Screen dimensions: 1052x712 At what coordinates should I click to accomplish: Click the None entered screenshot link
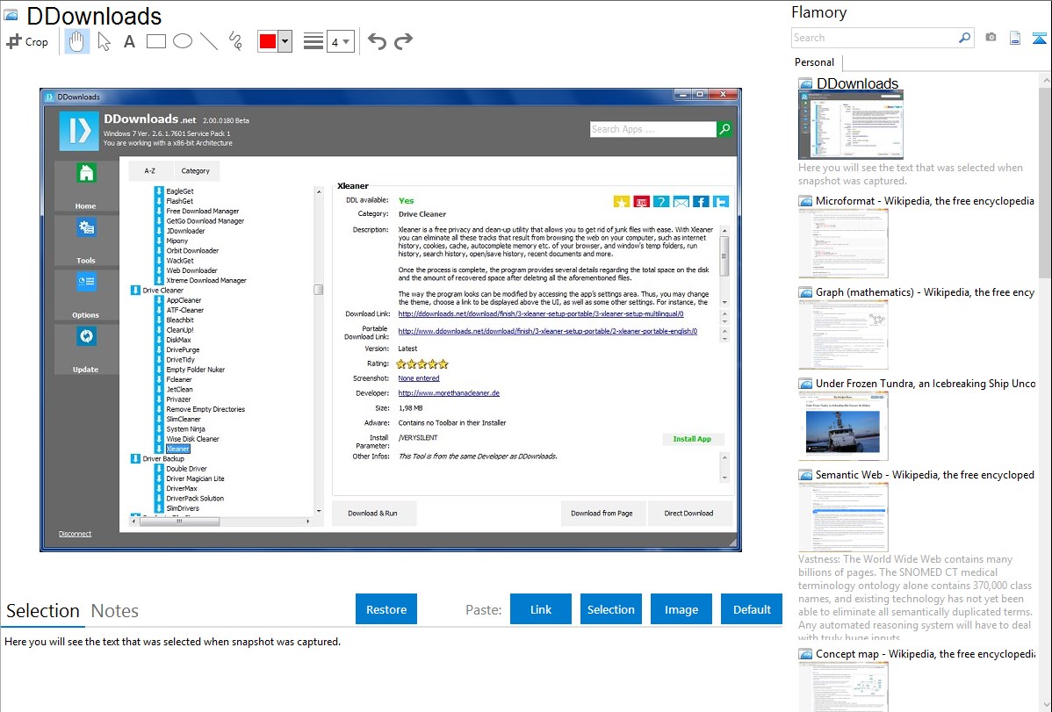click(x=419, y=378)
